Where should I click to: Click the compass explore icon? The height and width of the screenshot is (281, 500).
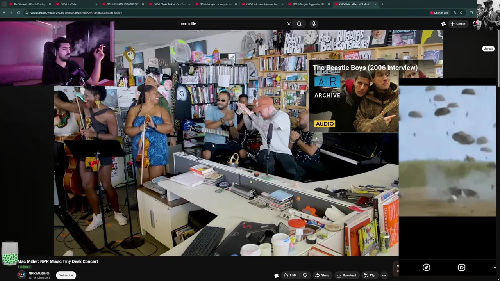click(x=426, y=267)
